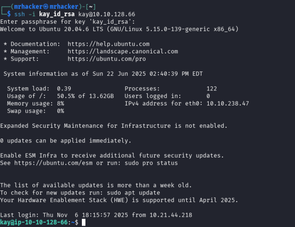Click the System load value 0.39
The height and width of the screenshot is (227, 295).
point(64,89)
